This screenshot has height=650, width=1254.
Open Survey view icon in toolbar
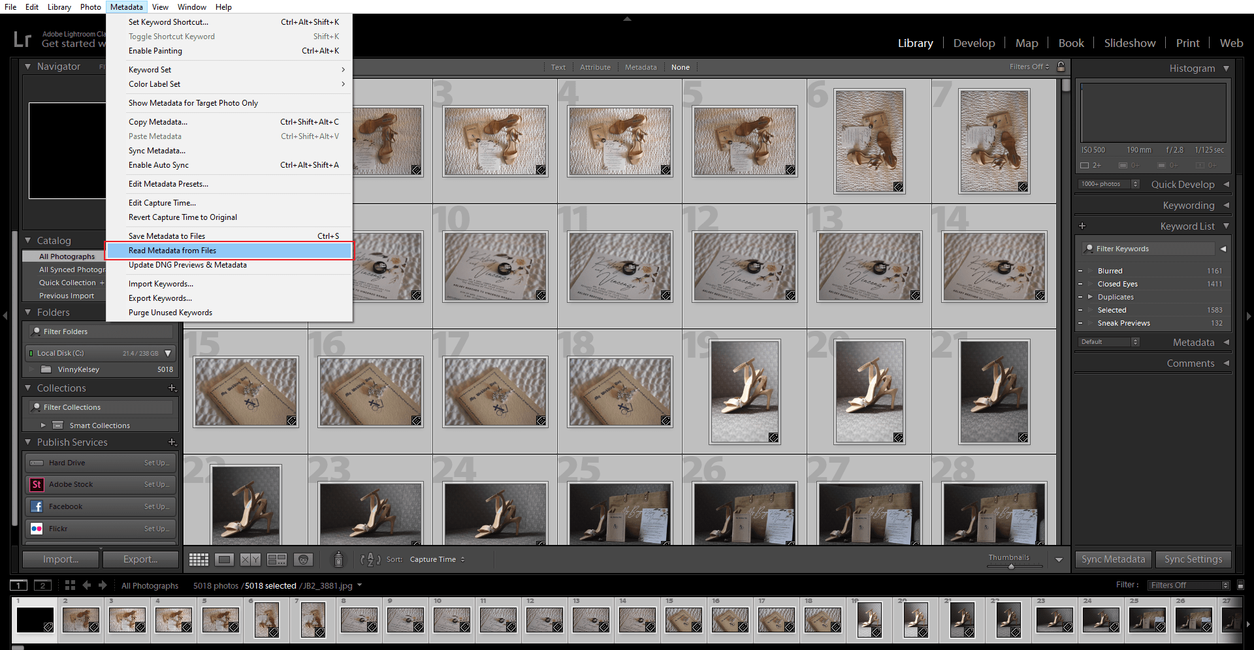click(x=277, y=560)
